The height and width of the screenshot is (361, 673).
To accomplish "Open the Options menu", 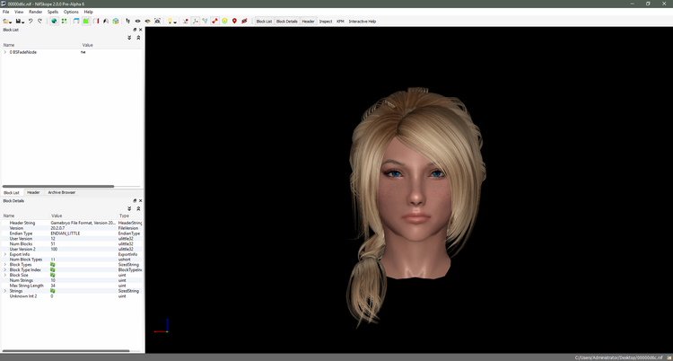I will tap(71, 12).
